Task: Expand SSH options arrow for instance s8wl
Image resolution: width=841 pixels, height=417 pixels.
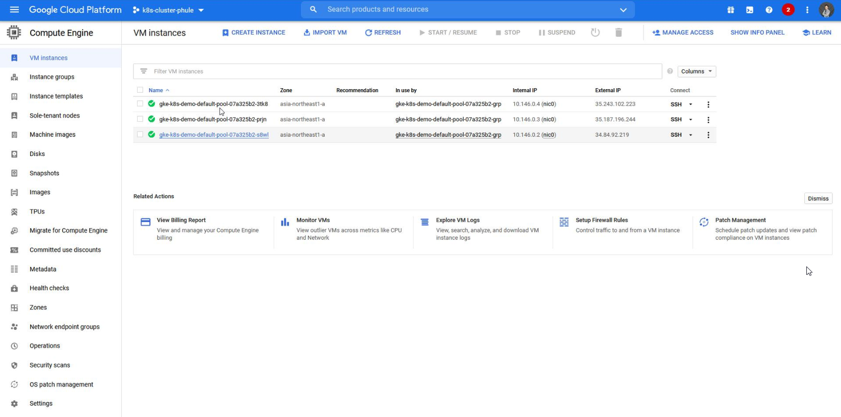Action: coord(691,135)
